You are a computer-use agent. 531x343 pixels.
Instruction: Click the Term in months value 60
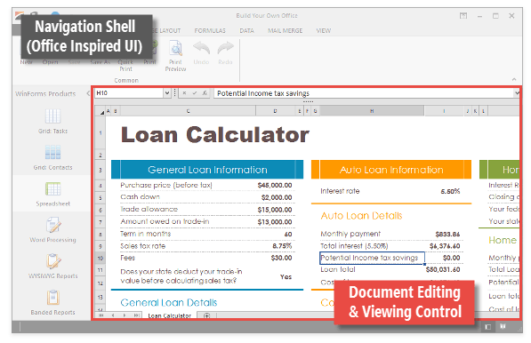tap(288, 234)
